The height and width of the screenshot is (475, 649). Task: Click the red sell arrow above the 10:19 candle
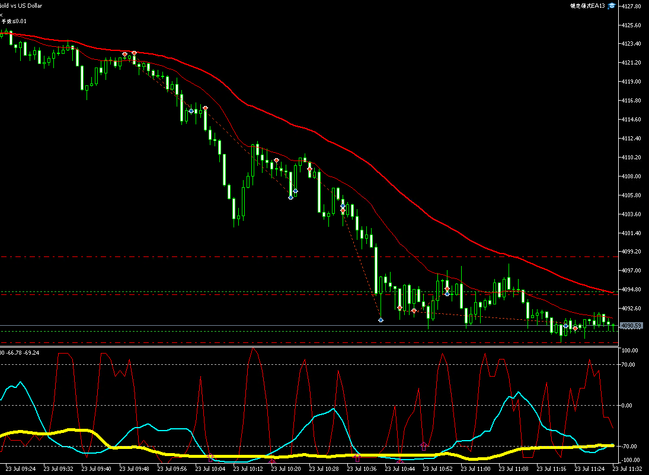click(x=276, y=161)
